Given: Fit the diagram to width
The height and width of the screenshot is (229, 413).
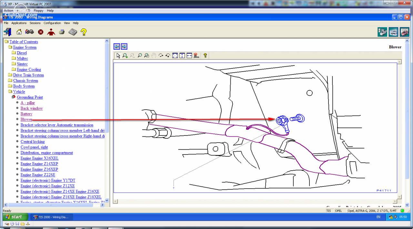Looking at the screenshot, I should (x=189, y=55).
